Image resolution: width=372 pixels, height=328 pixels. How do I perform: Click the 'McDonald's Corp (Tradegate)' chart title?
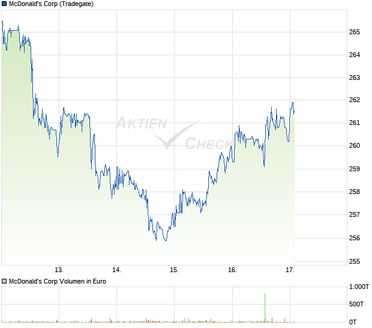click(51, 4)
